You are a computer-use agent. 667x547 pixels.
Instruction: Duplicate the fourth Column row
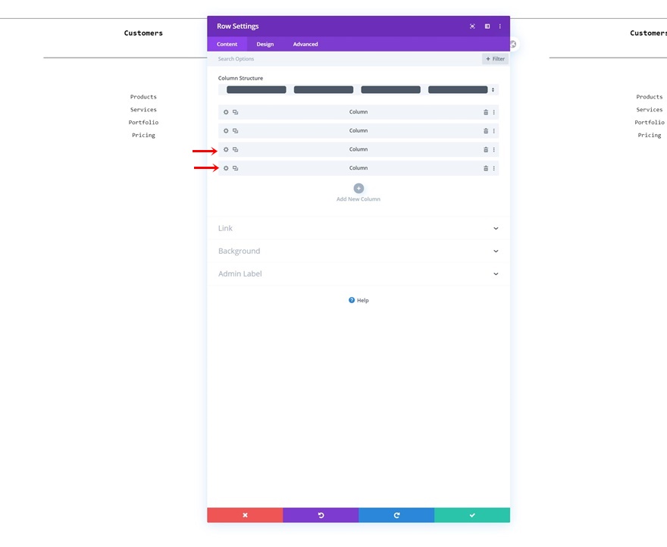pos(235,168)
